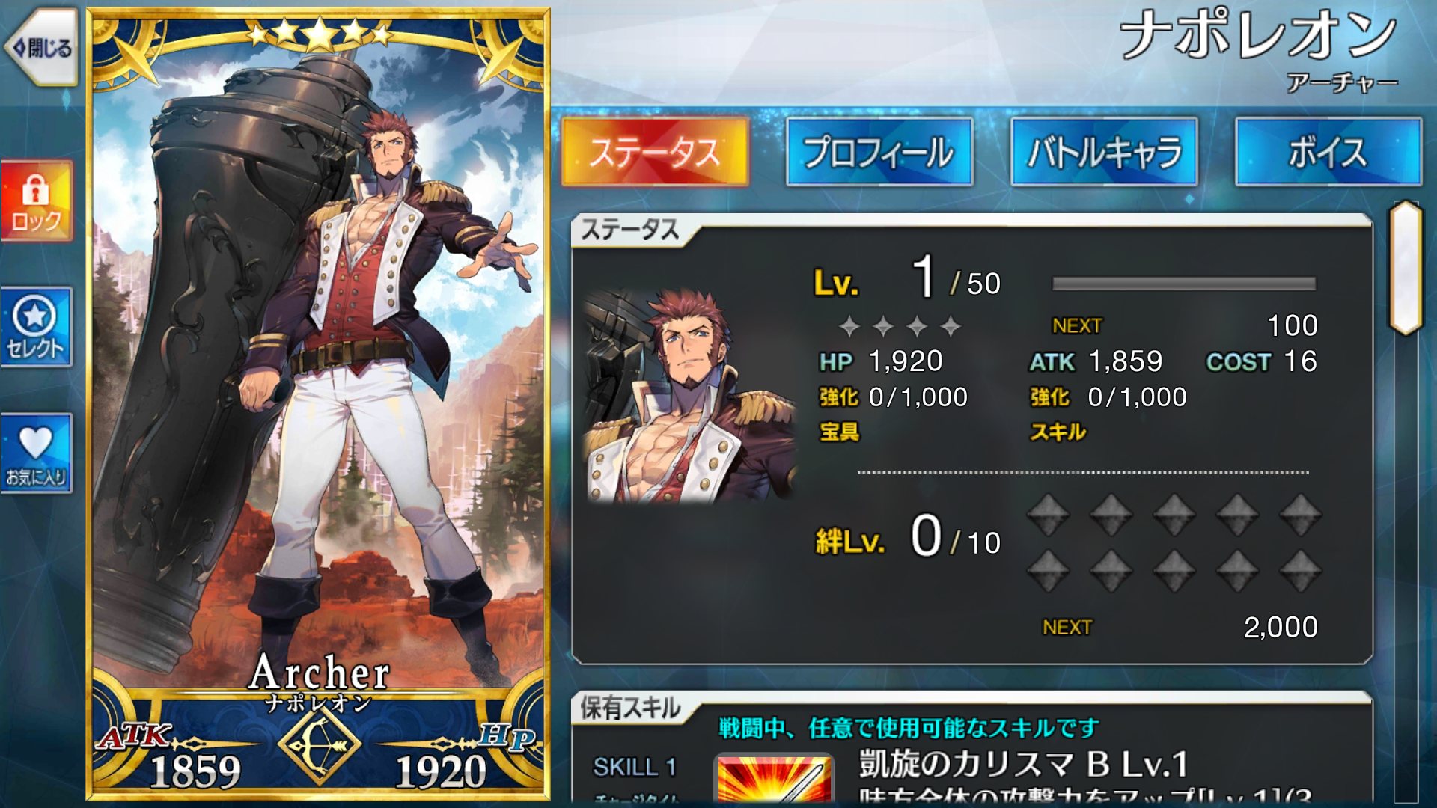Screen dimensions: 1437x808
Task: Click Napoleon's face portrait thumbnail
Action: click(x=689, y=394)
